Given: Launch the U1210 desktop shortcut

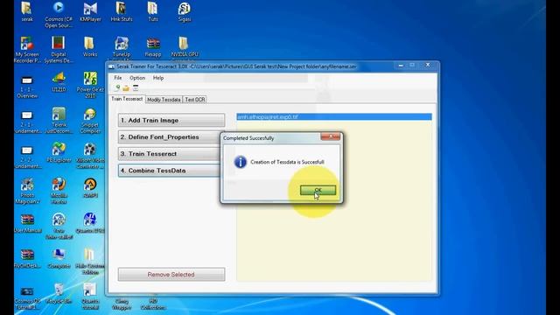Looking at the screenshot, I should pyautogui.click(x=59, y=82).
